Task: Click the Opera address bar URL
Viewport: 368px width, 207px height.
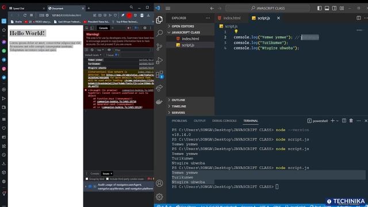Action: pyautogui.click(x=67, y=16)
